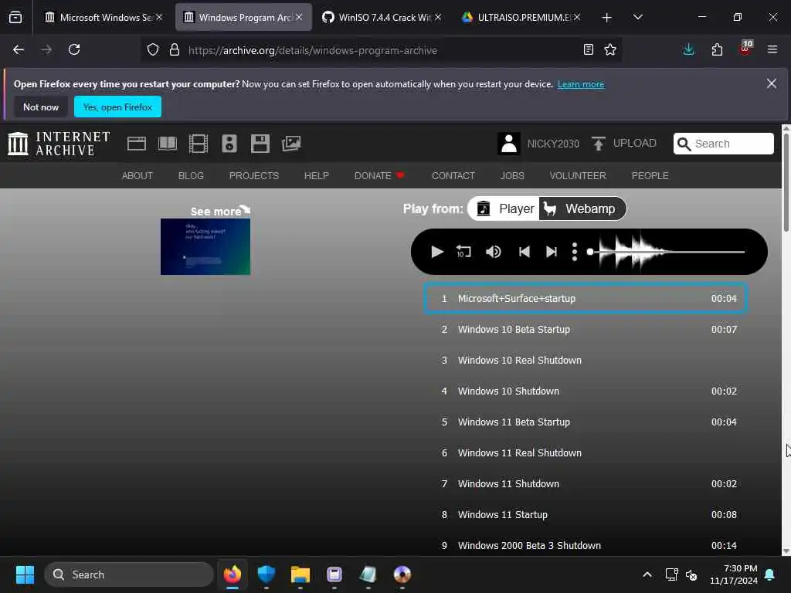Screen dimensions: 791x593
Task: Open the VOLUNTEER link
Action: pyautogui.click(x=578, y=175)
